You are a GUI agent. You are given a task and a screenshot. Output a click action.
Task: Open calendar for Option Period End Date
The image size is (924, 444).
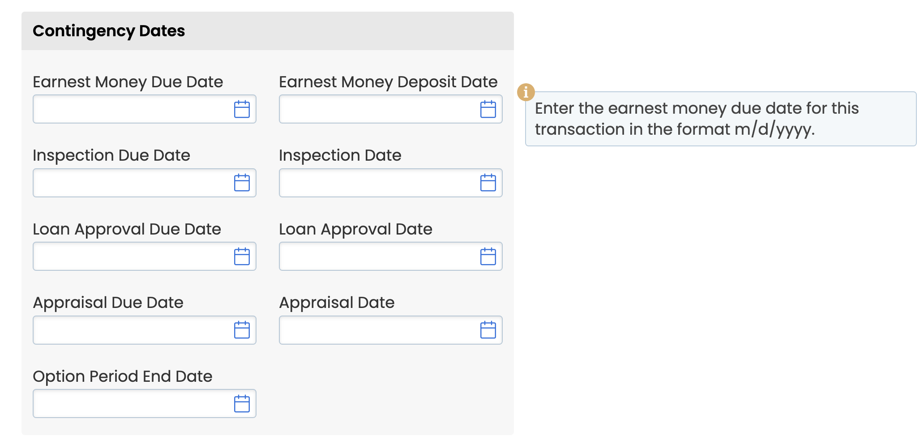point(242,404)
